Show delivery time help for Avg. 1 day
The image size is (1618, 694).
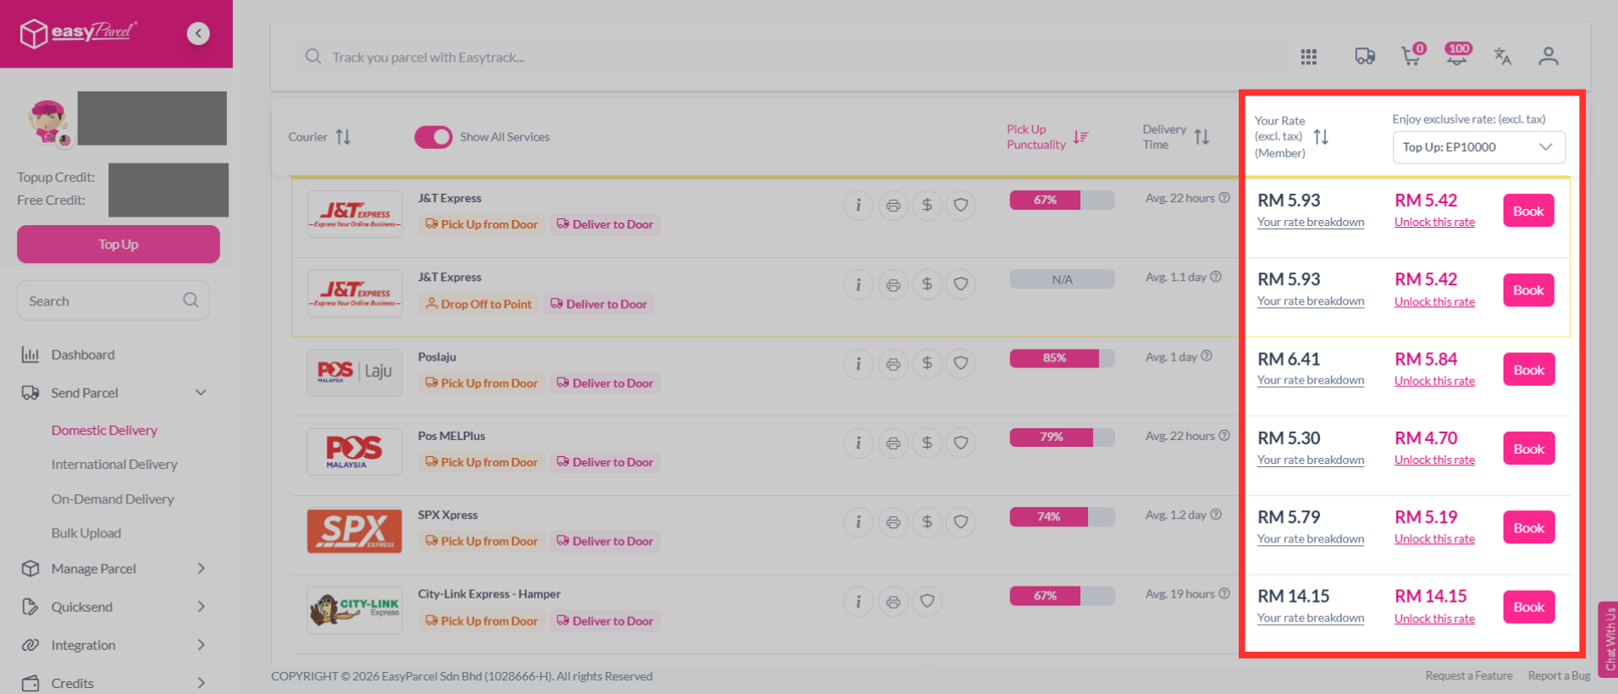pos(1207,356)
